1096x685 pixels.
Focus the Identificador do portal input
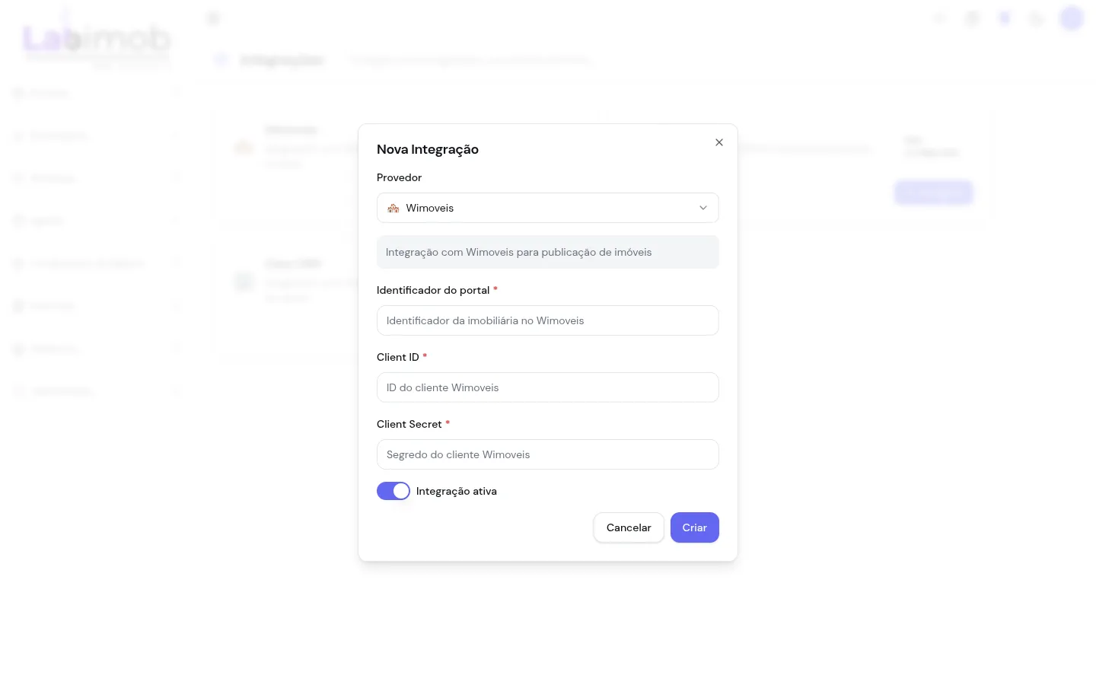[548, 320]
